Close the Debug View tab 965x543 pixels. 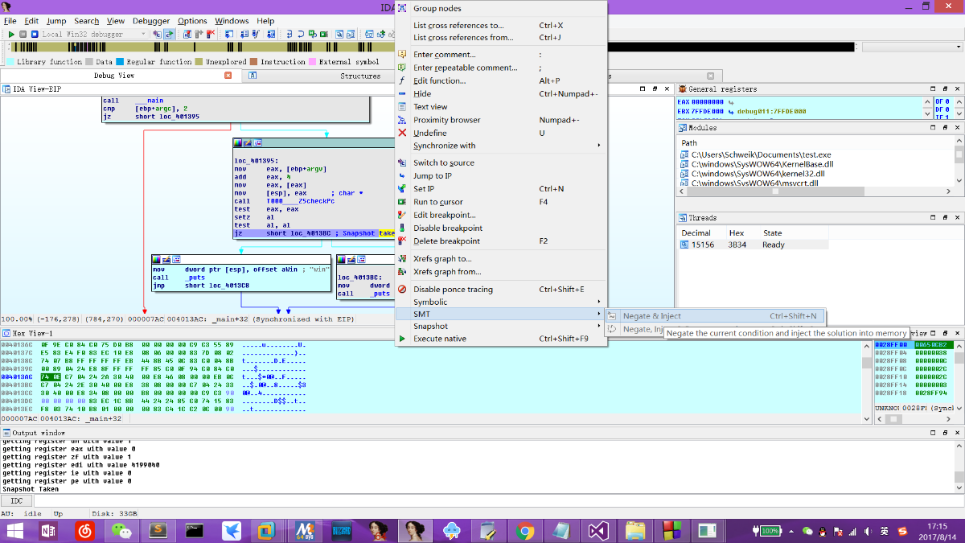[228, 76]
